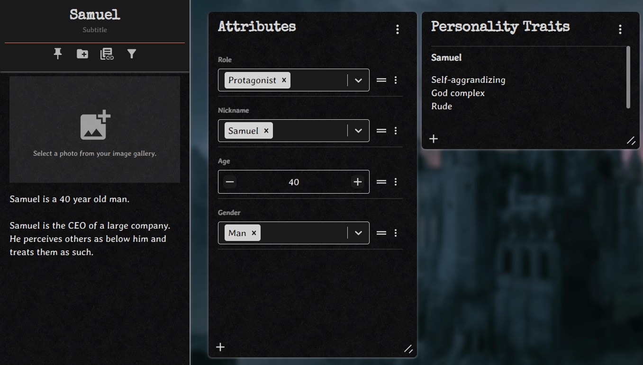Expand the Gender dropdown
The image size is (643, 365).
tap(358, 233)
